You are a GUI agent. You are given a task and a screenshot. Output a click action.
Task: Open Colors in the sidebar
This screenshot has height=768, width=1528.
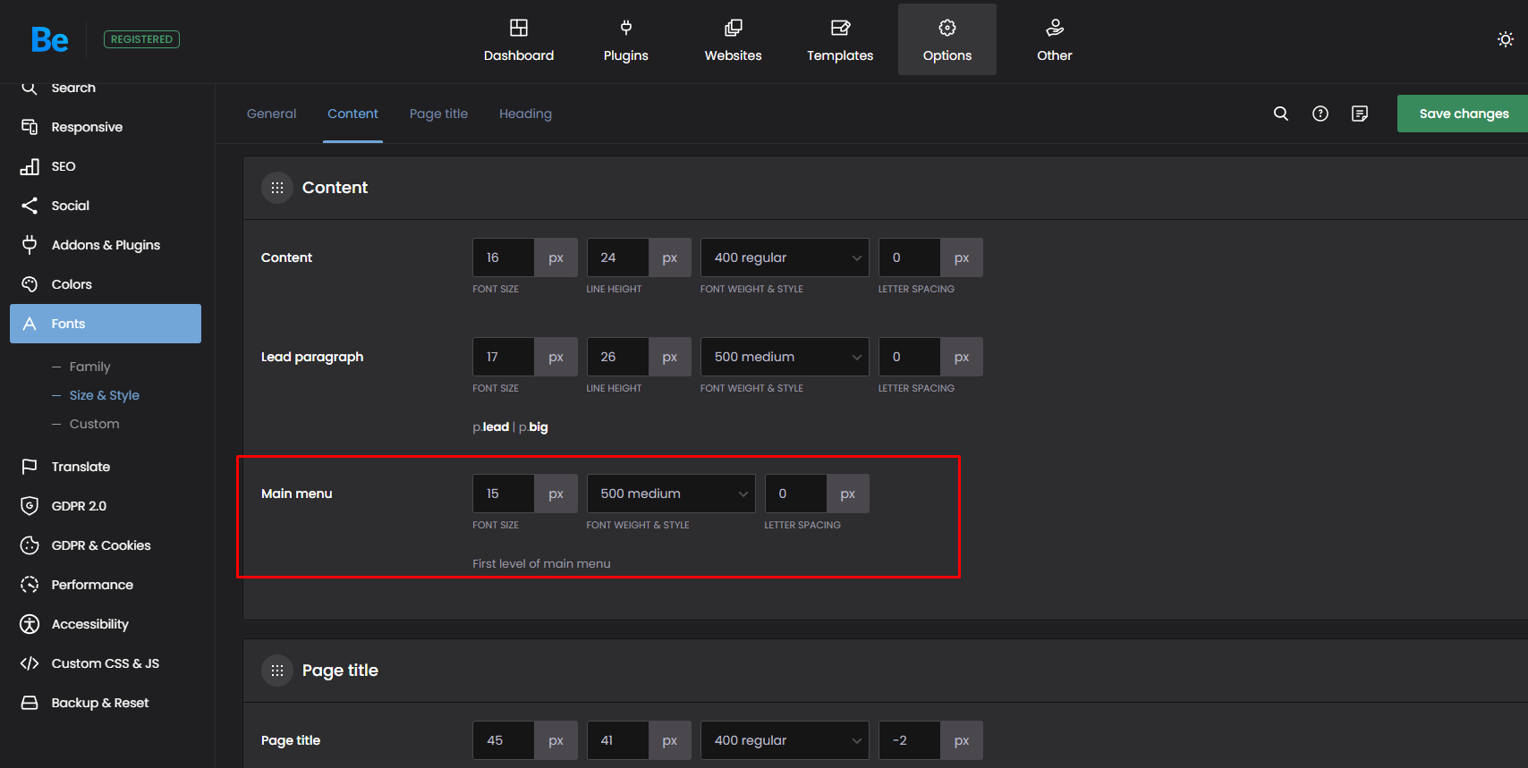pos(72,284)
